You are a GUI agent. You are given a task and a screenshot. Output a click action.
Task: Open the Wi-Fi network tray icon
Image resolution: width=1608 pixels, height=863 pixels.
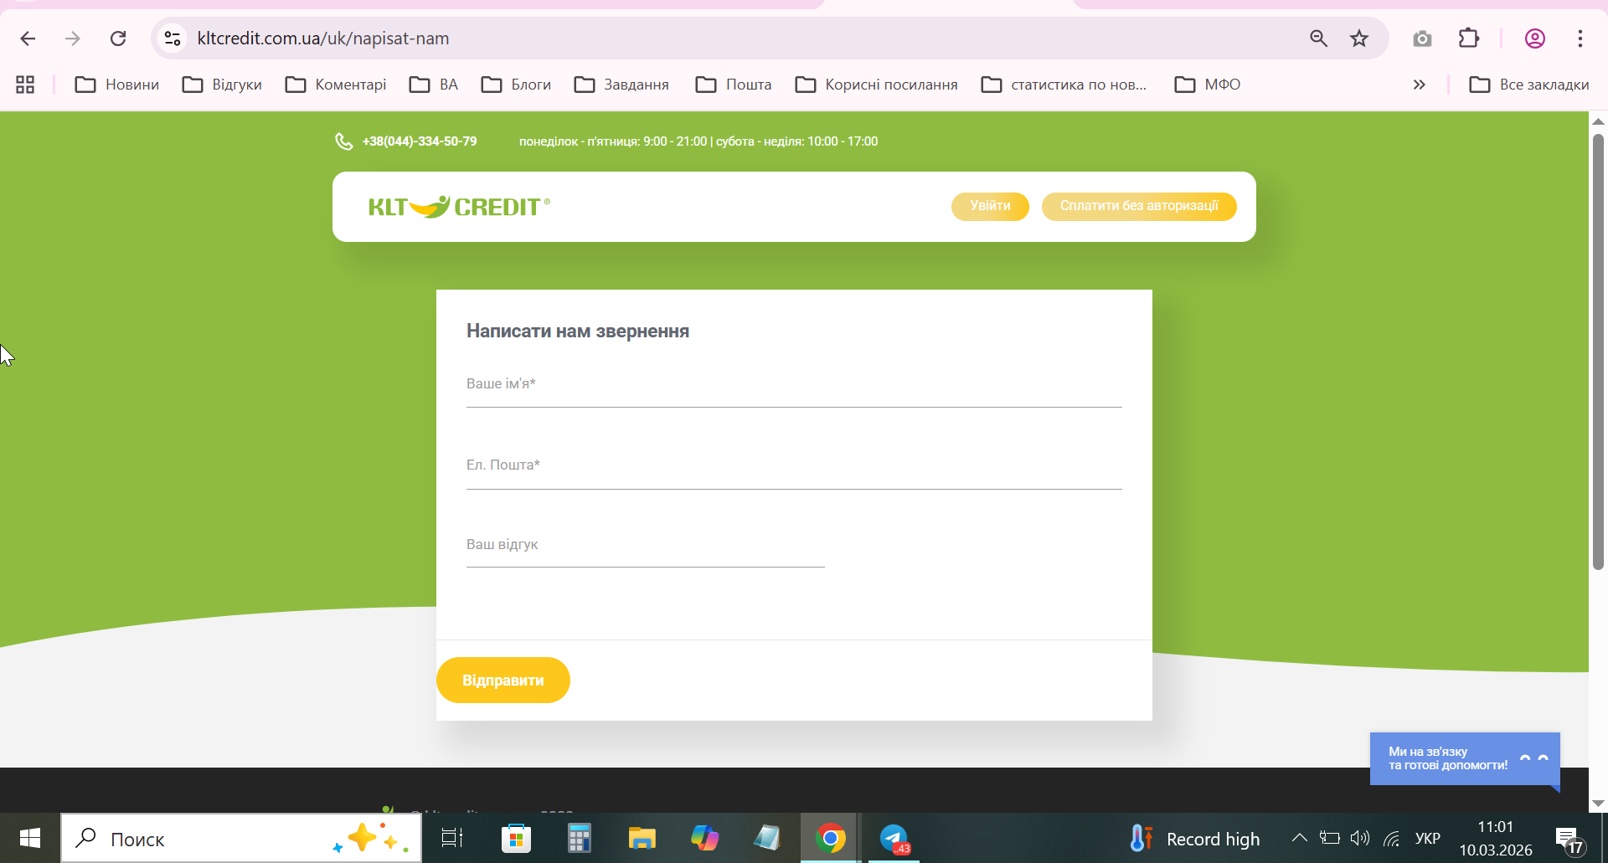[1392, 838]
